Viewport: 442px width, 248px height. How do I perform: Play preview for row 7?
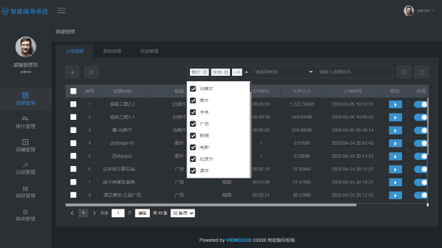click(395, 182)
